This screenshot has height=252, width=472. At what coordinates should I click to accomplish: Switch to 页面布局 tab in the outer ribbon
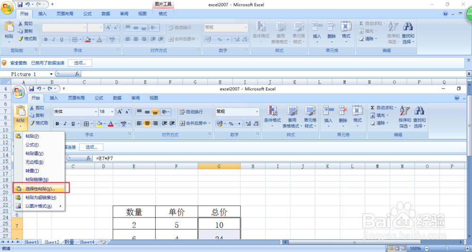pyautogui.click(x=65, y=14)
